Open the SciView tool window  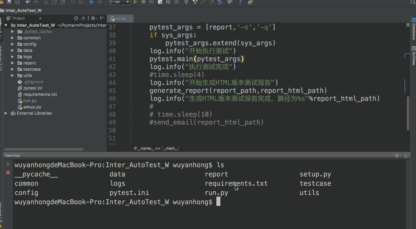[x=413, y=56]
